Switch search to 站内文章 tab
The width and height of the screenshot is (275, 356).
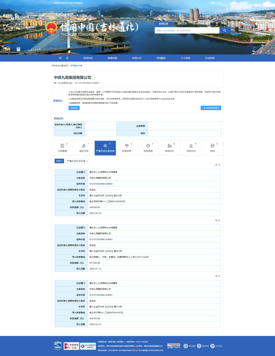182,24
